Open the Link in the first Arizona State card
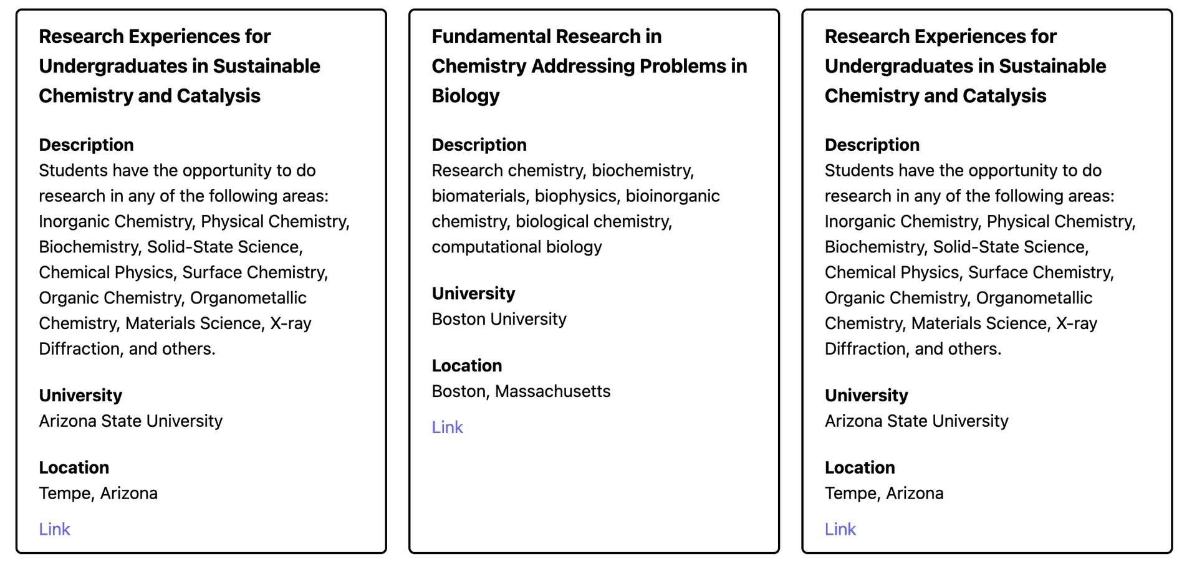Image resolution: width=1197 pixels, height=569 pixels. (x=54, y=529)
